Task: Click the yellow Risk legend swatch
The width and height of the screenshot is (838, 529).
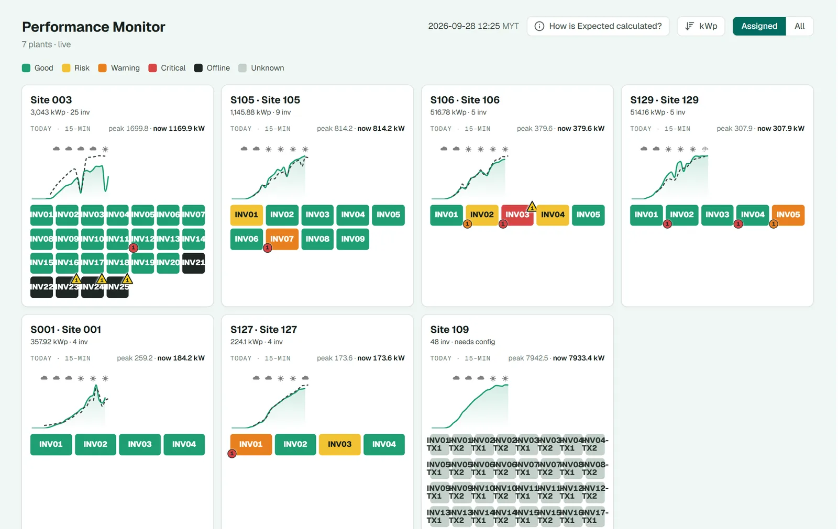Action: (66, 68)
